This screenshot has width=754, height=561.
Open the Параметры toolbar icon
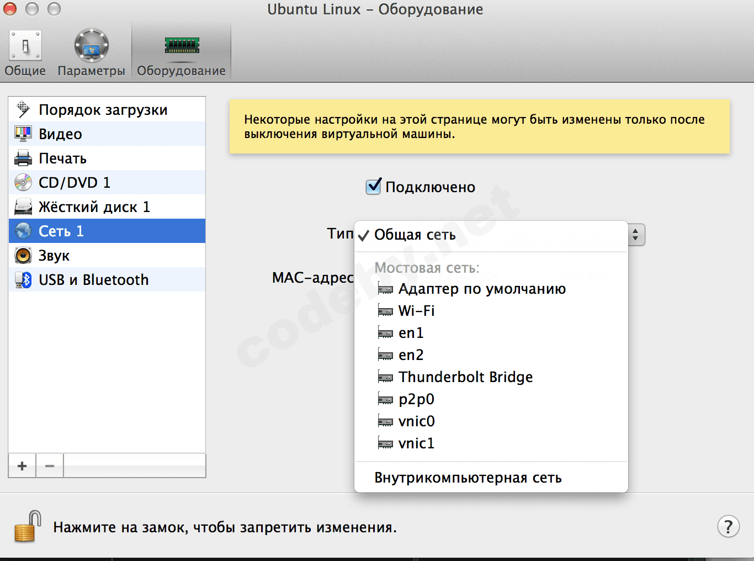[x=91, y=46]
